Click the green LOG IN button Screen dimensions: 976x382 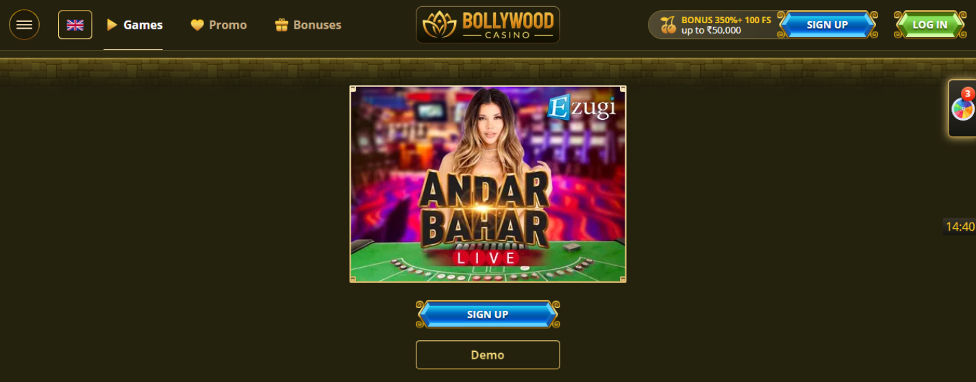[929, 25]
